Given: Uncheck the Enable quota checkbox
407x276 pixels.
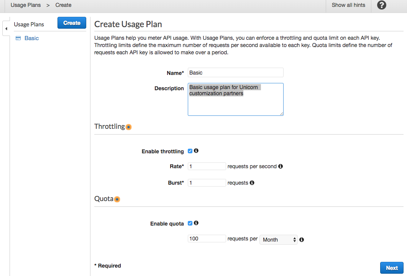Looking at the screenshot, I should pyautogui.click(x=190, y=223).
